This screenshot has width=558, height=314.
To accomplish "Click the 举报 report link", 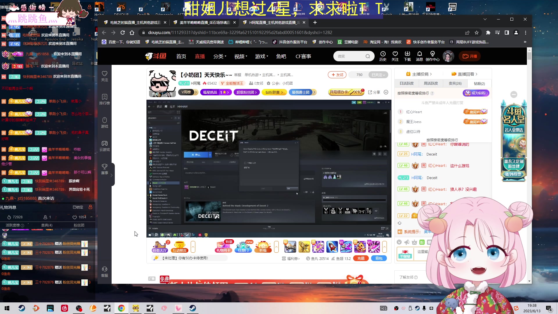I will [237, 75].
